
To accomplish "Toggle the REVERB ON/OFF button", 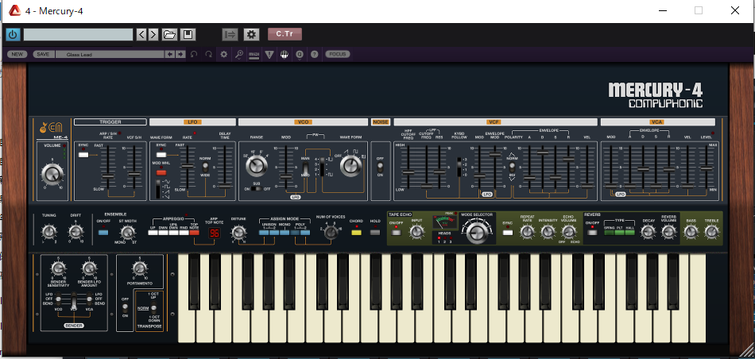I will coord(592,233).
